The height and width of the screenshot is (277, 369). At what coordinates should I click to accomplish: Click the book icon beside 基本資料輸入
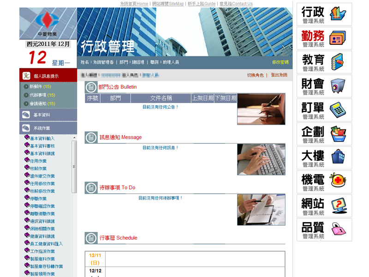click(x=27, y=137)
